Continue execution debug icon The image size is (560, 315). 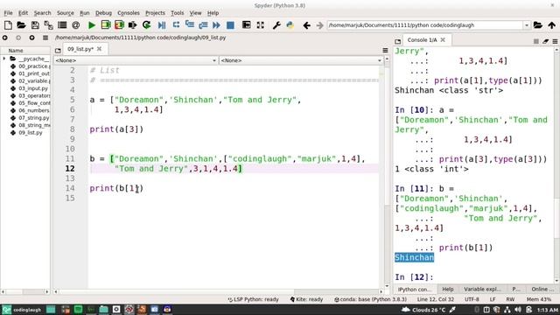(216, 25)
